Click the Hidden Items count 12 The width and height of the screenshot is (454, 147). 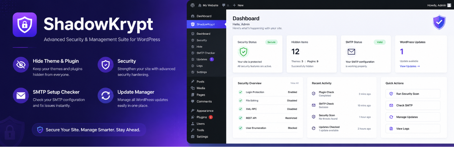[x=295, y=52]
